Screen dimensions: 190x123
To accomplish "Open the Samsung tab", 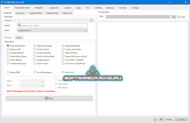I will point(110,8).
